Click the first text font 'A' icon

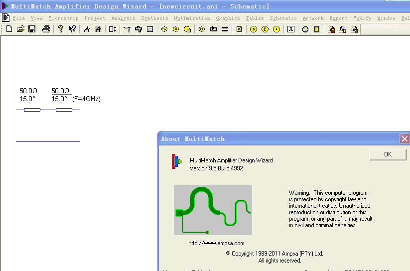pos(87,29)
